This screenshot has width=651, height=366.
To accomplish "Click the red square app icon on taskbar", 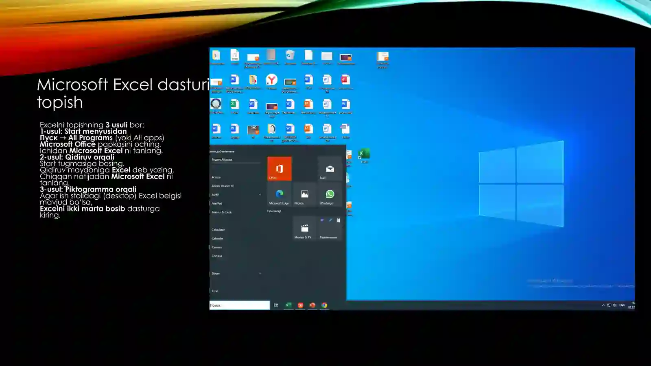I will point(300,305).
